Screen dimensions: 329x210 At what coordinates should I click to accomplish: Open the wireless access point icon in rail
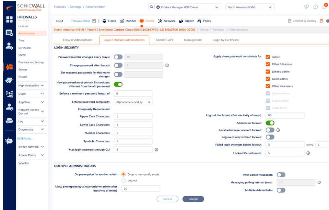[9, 94]
